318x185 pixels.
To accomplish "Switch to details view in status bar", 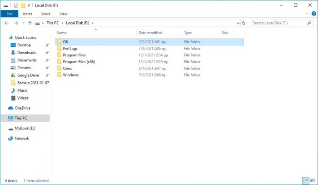I will click(x=305, y=180).
